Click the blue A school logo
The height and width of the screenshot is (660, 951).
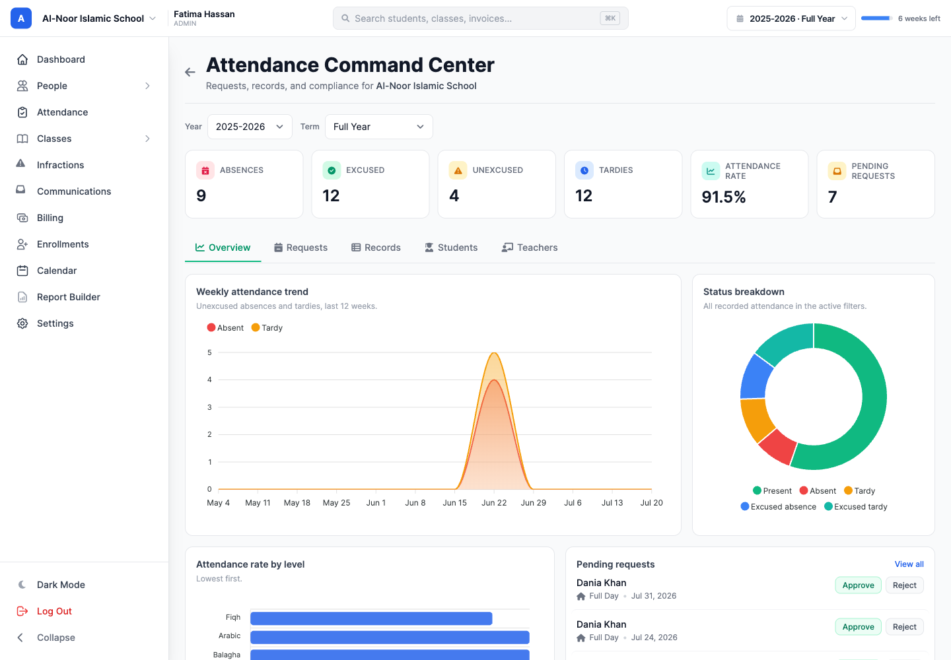pos(21,18)
